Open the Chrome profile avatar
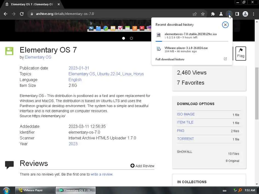 point(245,14)
